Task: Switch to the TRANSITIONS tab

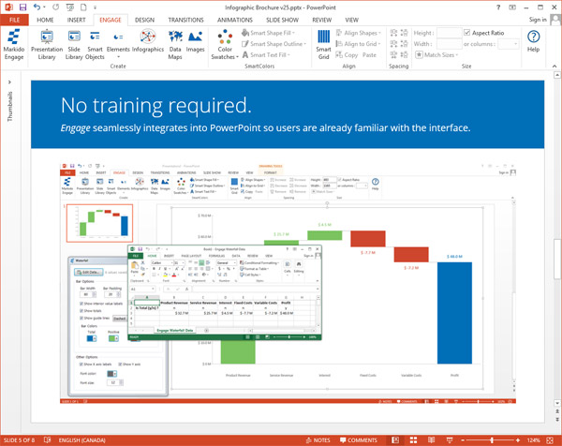Action: [x=186, y=20]
